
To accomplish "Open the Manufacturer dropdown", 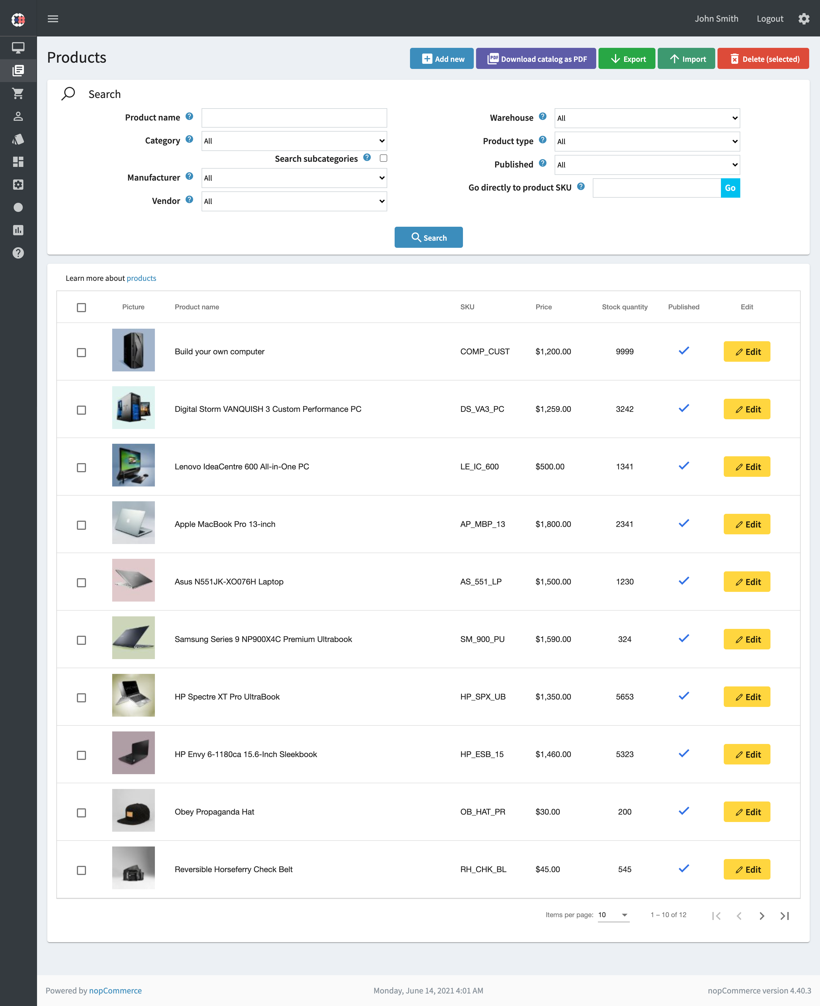I will tap(294, 178).
